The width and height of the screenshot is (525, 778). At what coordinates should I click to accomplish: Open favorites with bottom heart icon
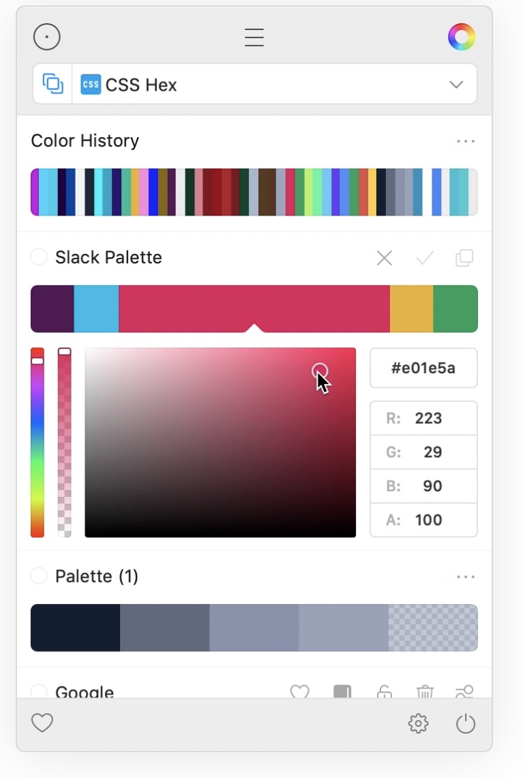pyautogui.click(x=42, y=723)
